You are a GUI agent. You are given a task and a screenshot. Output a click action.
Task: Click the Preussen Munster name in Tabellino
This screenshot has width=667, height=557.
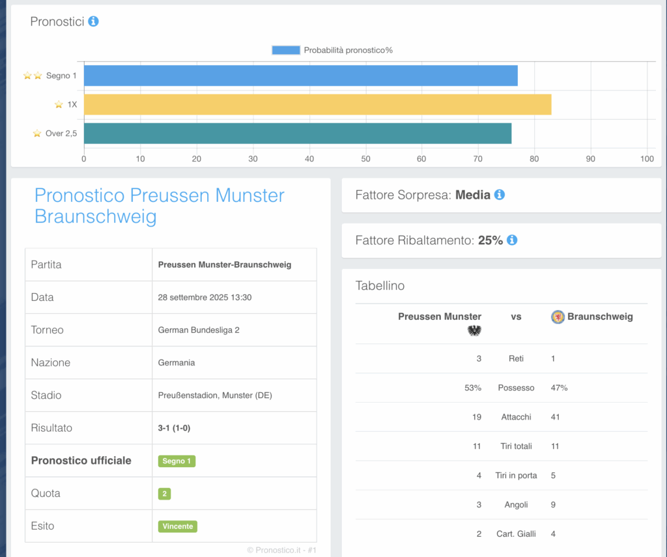440,317
